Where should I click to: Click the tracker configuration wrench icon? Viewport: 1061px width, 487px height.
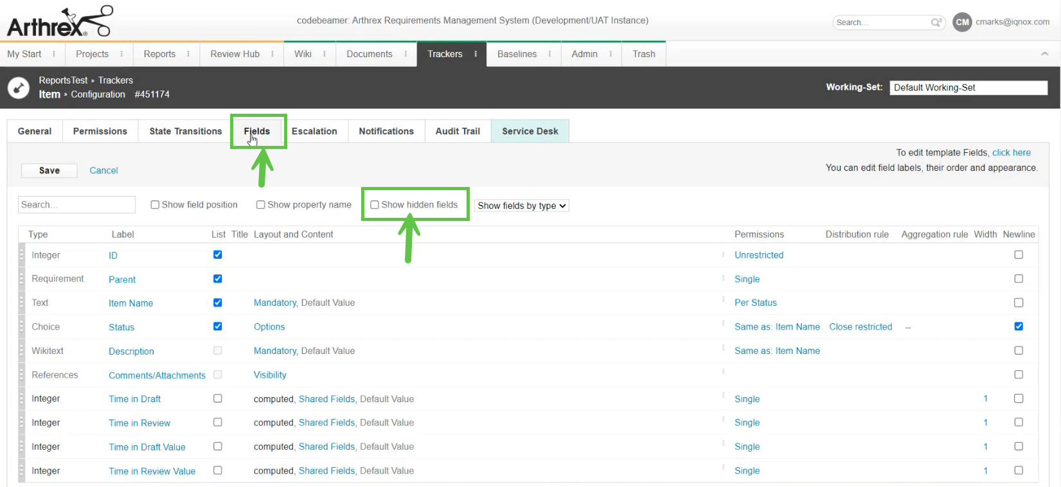[x=19, y=87]
